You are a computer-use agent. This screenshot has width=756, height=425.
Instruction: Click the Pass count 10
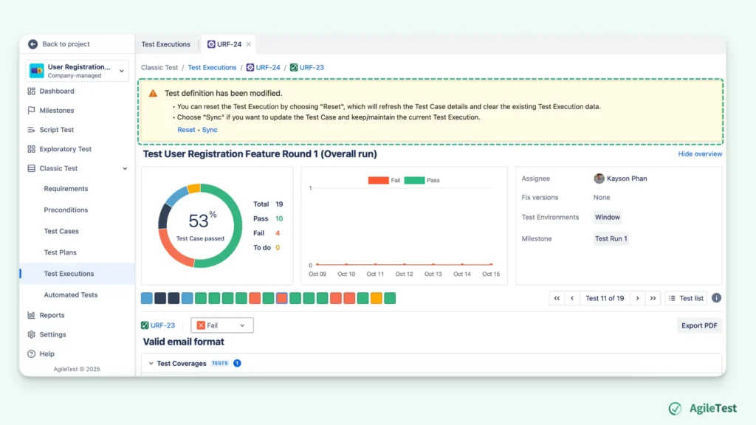click(x=279, y=218)
